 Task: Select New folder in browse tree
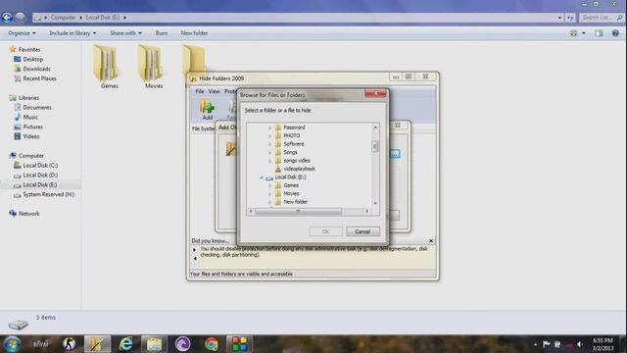point(295,202)
